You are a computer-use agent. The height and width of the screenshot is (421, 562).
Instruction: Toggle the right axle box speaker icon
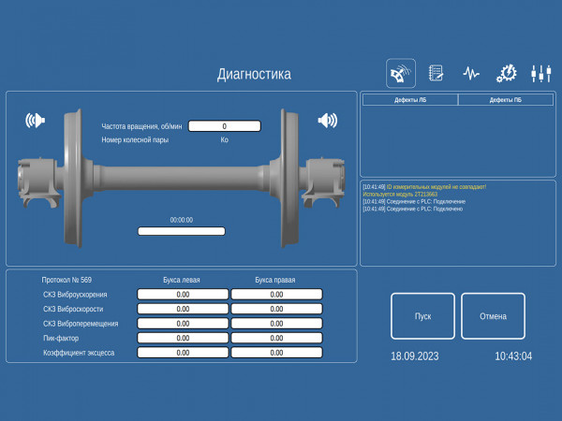coord(328,121)
